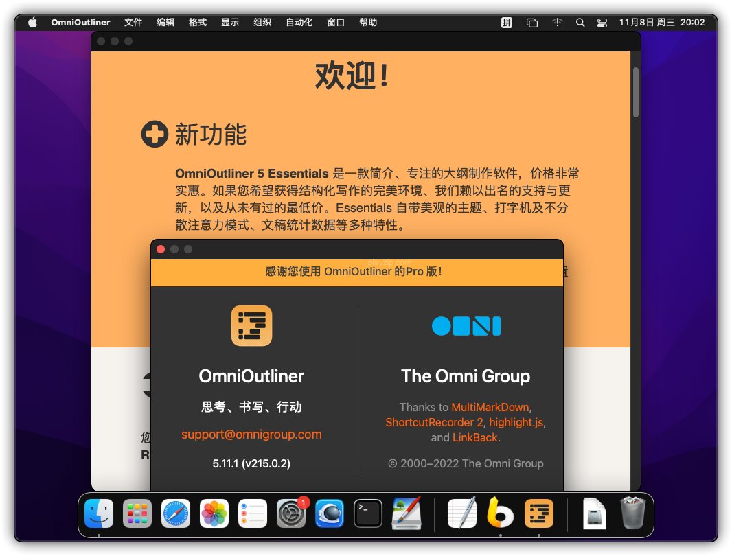The height and width of the screenshot is (556, 732).
Task: Open the blue astronaut-helmet app in the Dock
Action: [x=330, y=513]
